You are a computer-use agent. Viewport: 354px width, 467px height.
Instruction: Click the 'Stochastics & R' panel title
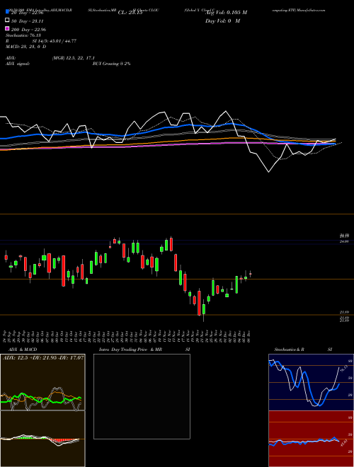click(290, 350)
